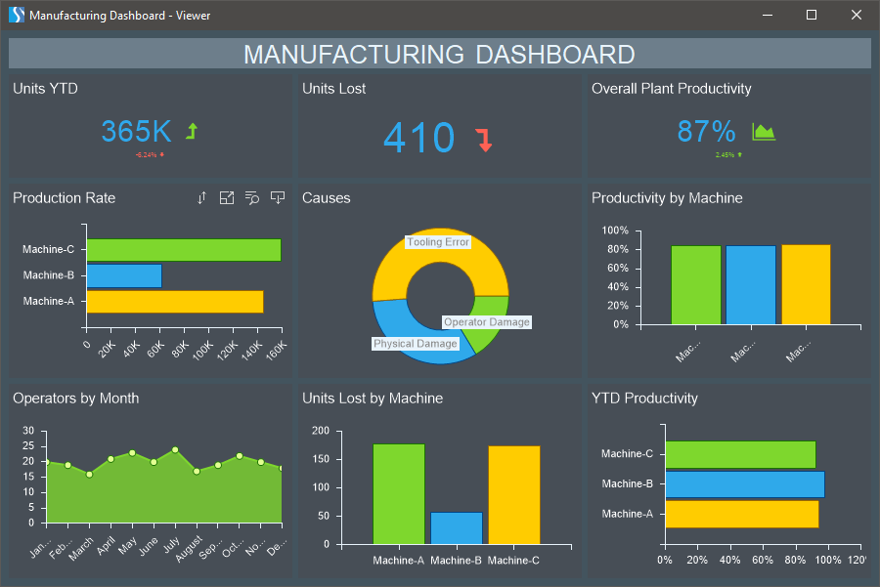The image size is (880, 587).
Task: Click the blue Machine-B bar in Units Lost by Machine
Action: coord(457,528)
